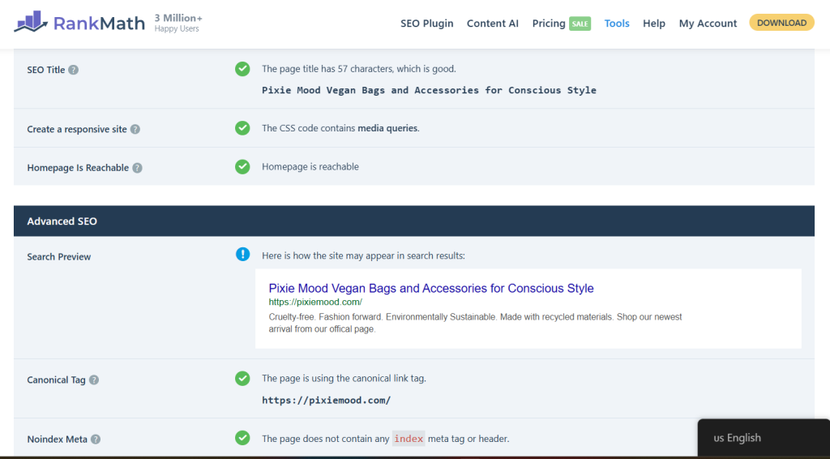This screenshot has width=830, height=459.
Task: Open the US English language selector
Action: click(737, 438)
